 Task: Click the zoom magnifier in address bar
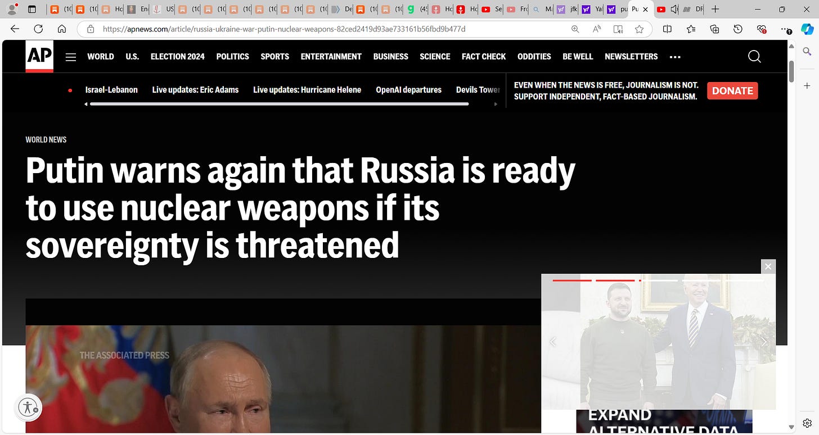tap(575, 29)
